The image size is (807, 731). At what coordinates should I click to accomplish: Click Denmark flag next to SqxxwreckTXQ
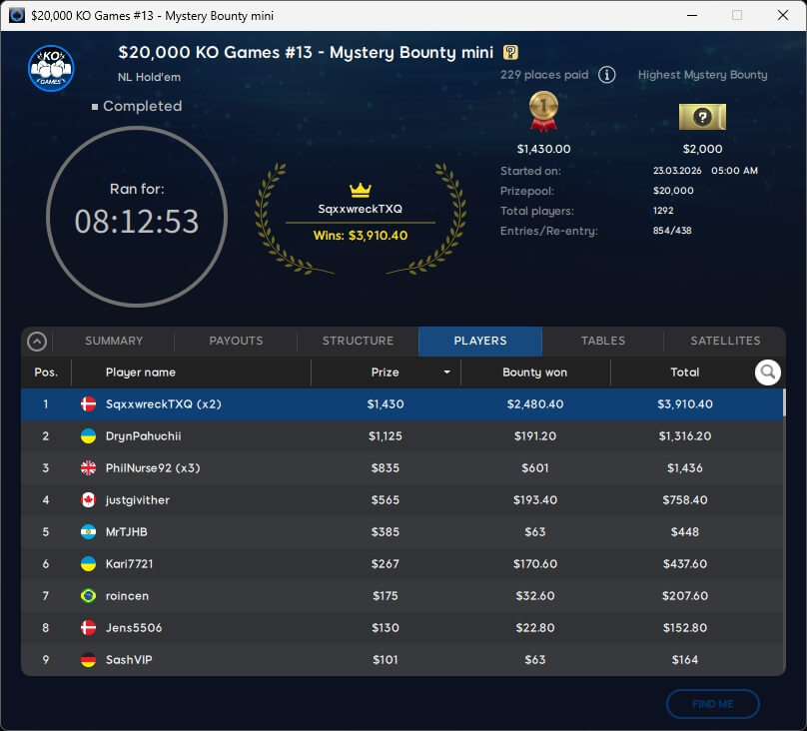[88, 404]
